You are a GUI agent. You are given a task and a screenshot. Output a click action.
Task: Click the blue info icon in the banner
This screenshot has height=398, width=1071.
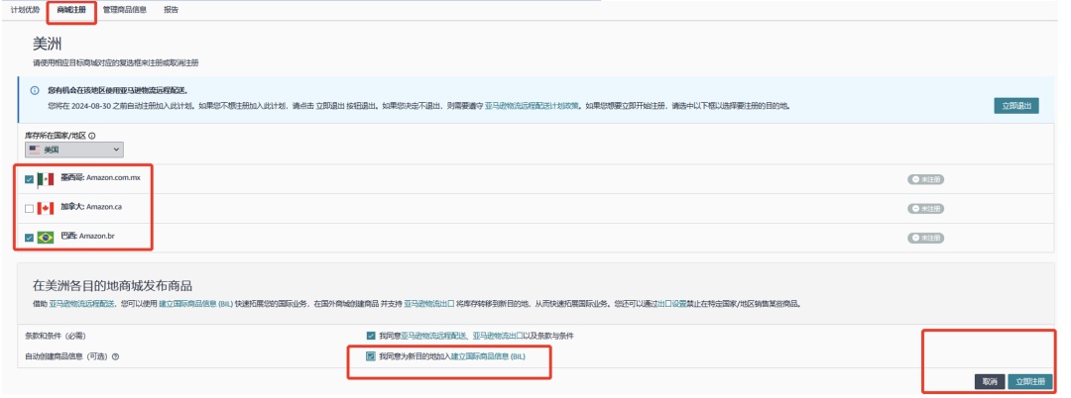(35, 90)
